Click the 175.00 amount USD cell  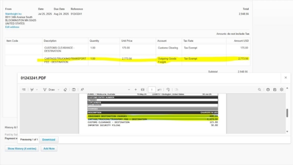[x=244, y=48]
